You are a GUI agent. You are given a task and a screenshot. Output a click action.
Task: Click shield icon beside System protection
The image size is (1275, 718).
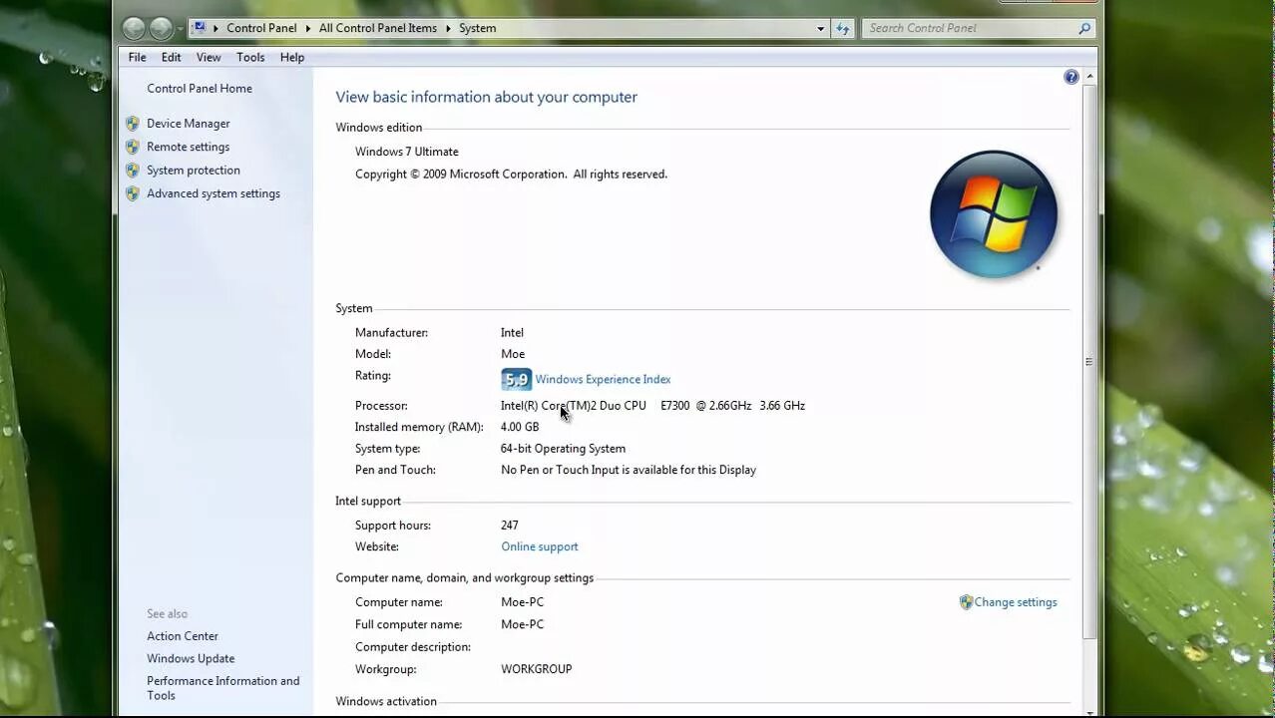(x=133, y=171)
